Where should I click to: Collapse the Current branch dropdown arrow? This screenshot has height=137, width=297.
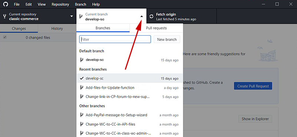pos(141,16)
